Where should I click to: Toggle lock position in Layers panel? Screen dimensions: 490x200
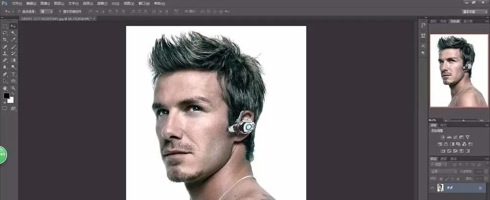coord(452,179)
